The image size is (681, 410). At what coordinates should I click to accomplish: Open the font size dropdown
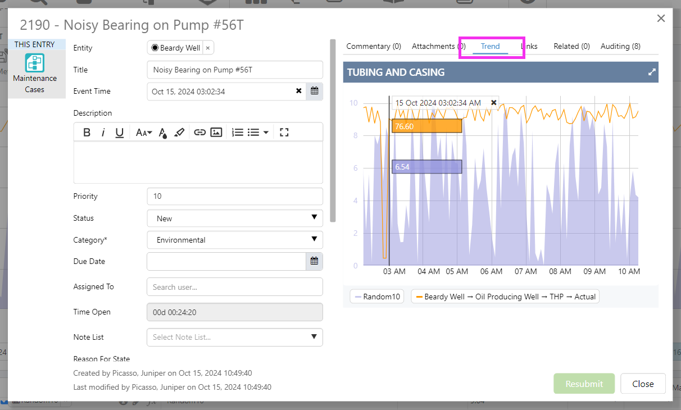pos(144,133)
